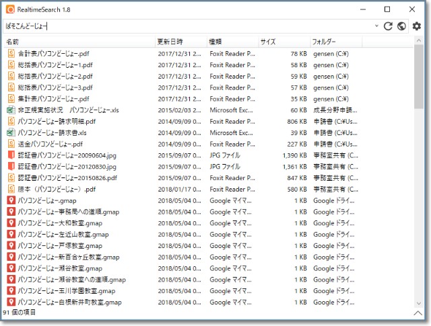Sort results by 更新日時 column header
The width and height of the screenshot is (431, 326).
point(169,42)
